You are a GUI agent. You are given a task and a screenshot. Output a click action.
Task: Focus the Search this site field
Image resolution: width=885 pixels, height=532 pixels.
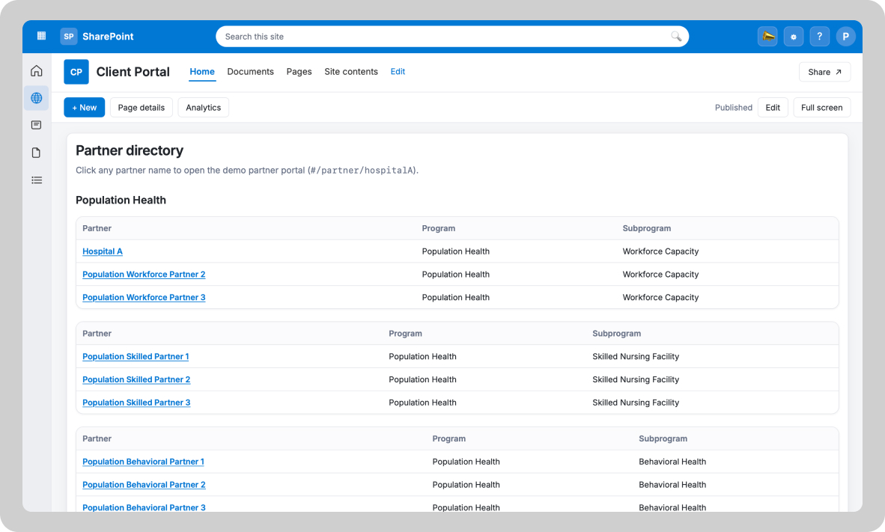[452, 37]
